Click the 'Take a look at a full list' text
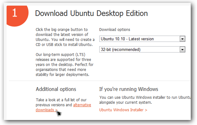 click(61, 100)
